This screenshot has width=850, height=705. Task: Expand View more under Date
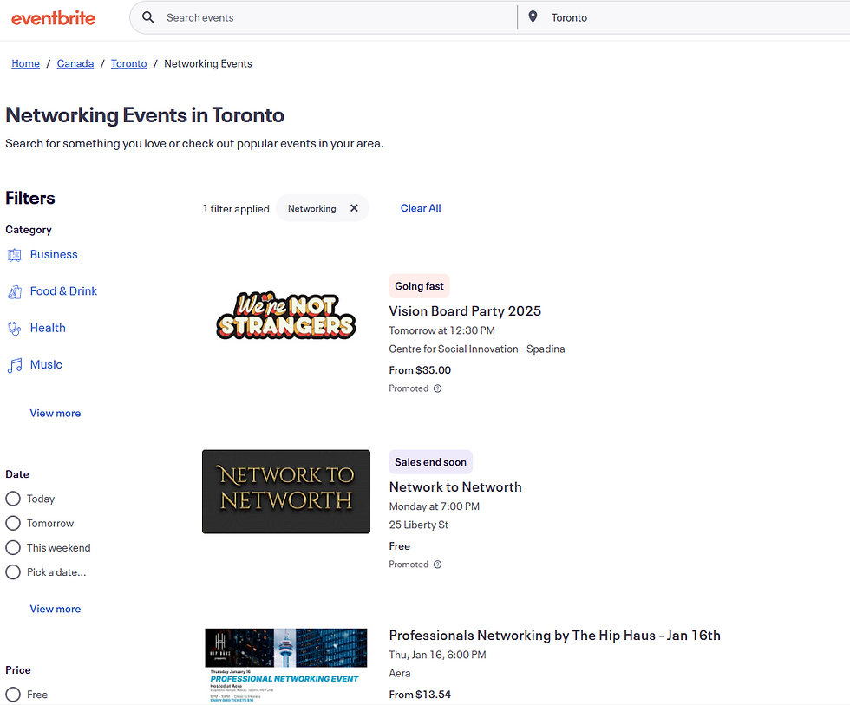[x=56, y=609]
